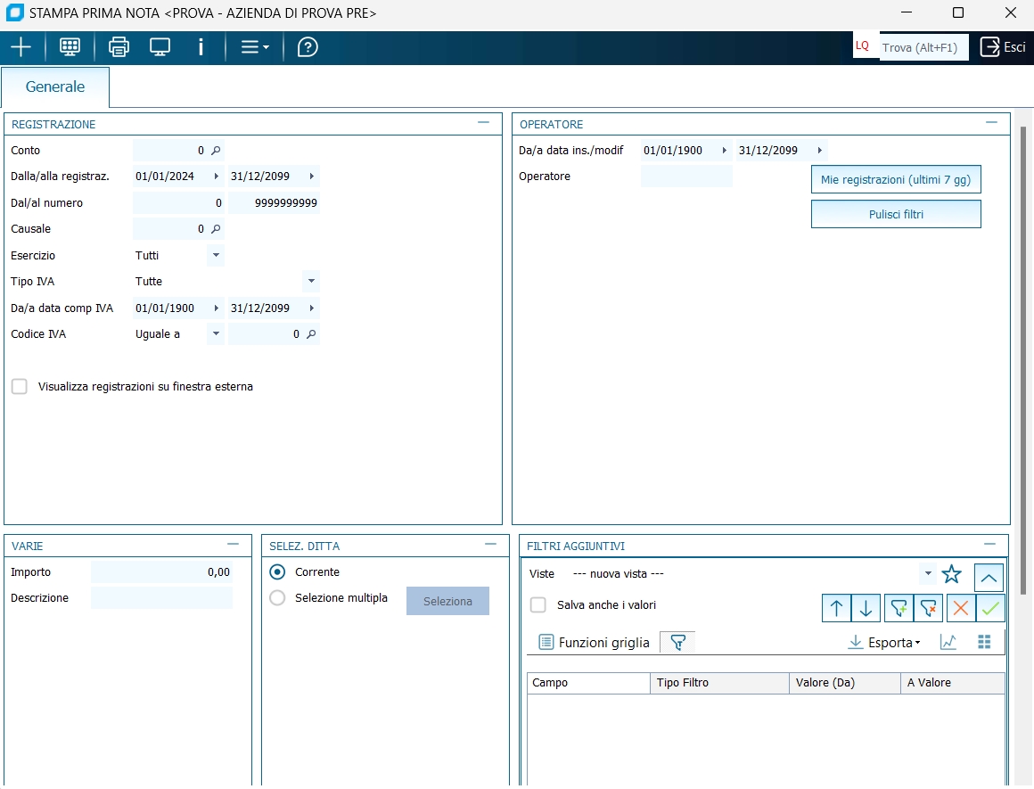Click the green checkmark filter icon
This screenshot has height=789, width=1034.
[x=989, y=608]
